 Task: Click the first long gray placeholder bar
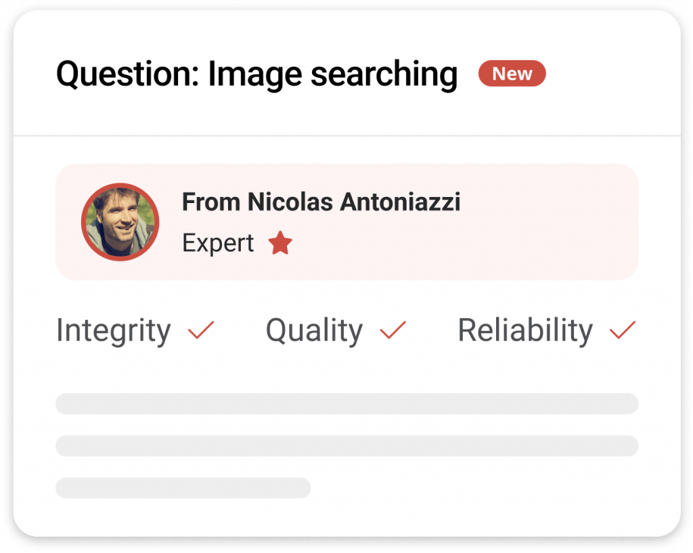[x=346, y=403]
